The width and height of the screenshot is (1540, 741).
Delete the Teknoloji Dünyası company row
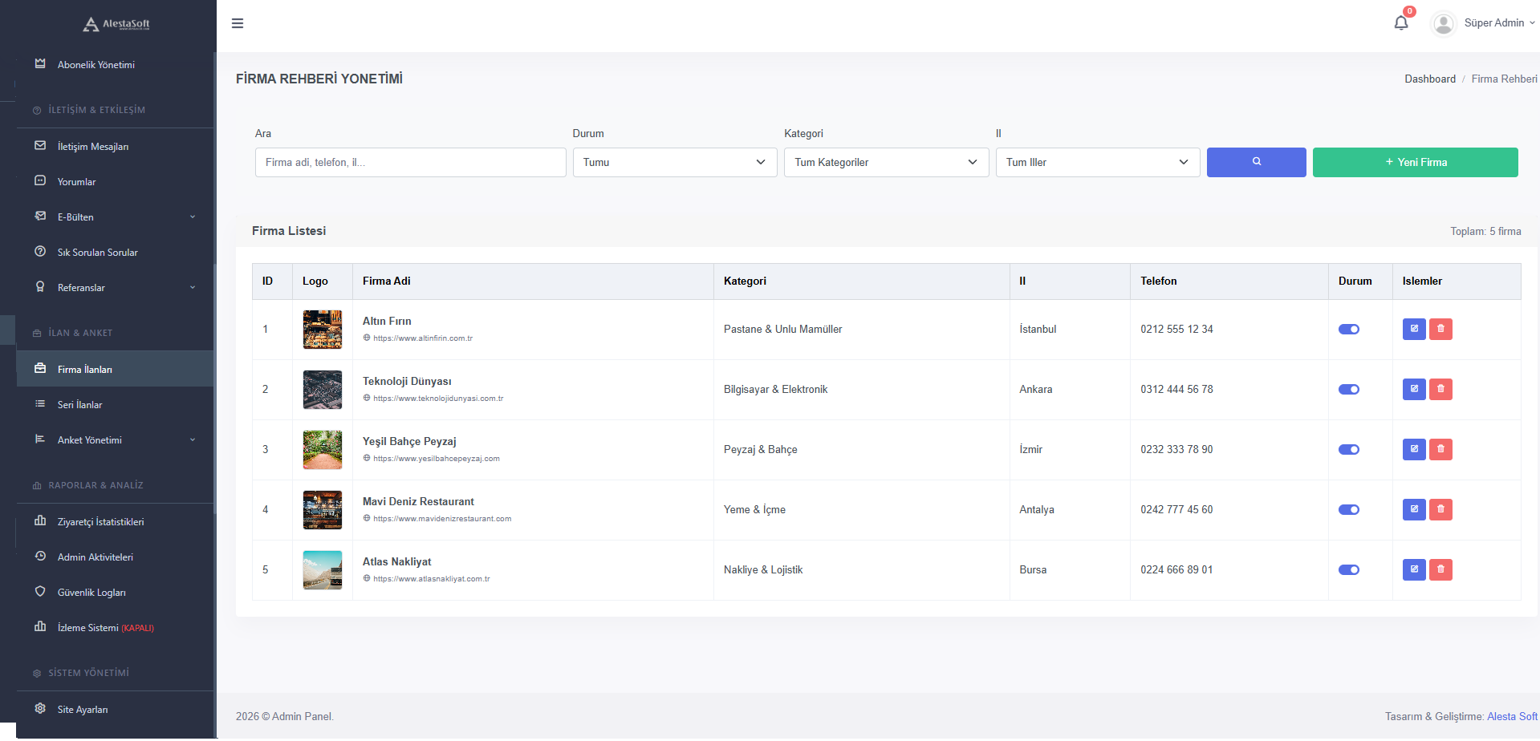1440,389
